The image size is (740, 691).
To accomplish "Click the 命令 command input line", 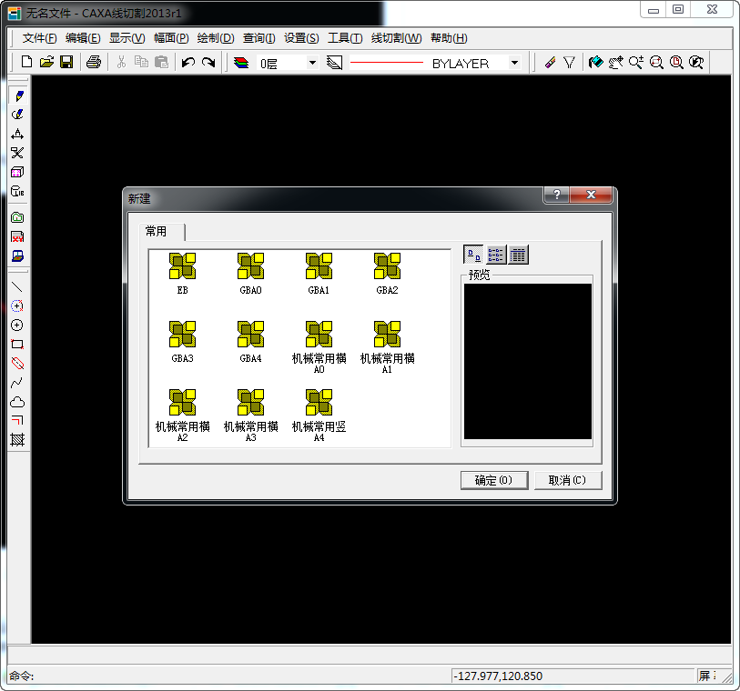I will 228,676.
